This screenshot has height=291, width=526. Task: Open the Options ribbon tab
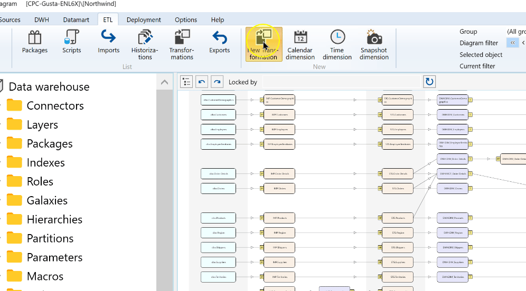pos(186,20)
